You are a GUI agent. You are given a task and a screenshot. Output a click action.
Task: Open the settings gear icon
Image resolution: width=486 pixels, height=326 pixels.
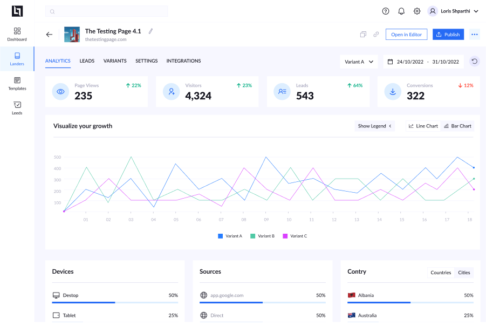pos(416,11)
